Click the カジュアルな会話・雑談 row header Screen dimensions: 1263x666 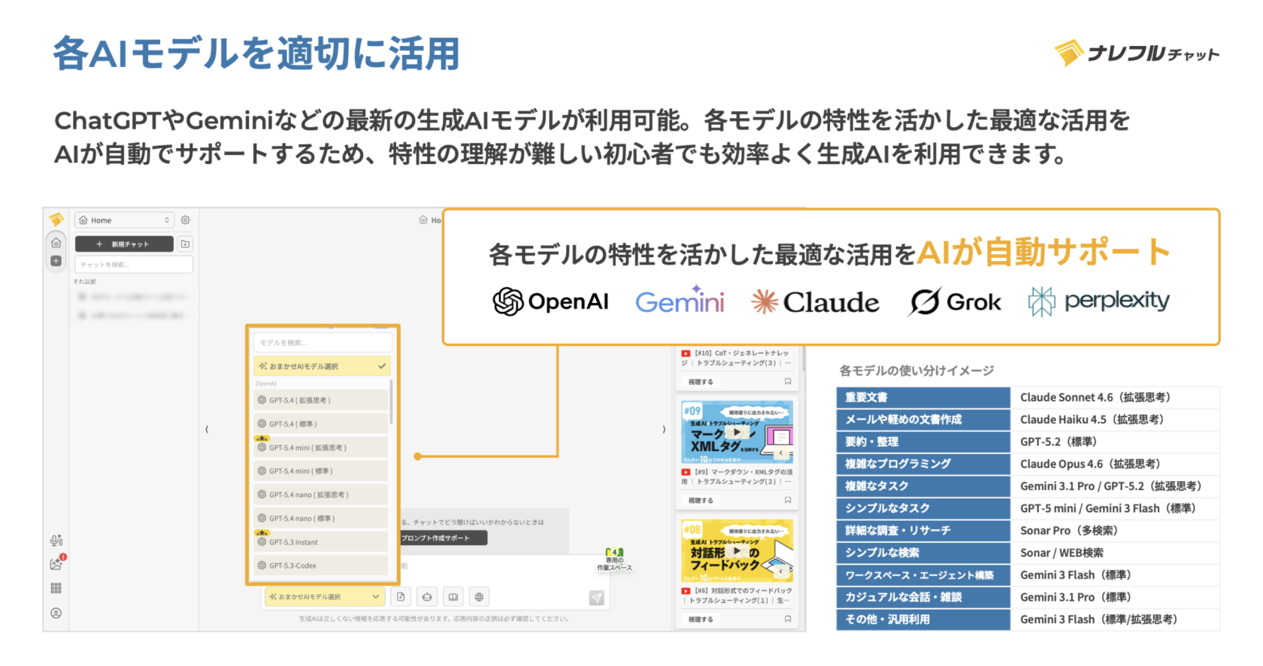point(923,597)
